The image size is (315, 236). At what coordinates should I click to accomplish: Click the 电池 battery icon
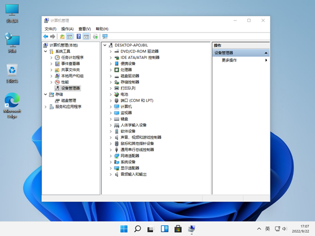tap(117, 94)
